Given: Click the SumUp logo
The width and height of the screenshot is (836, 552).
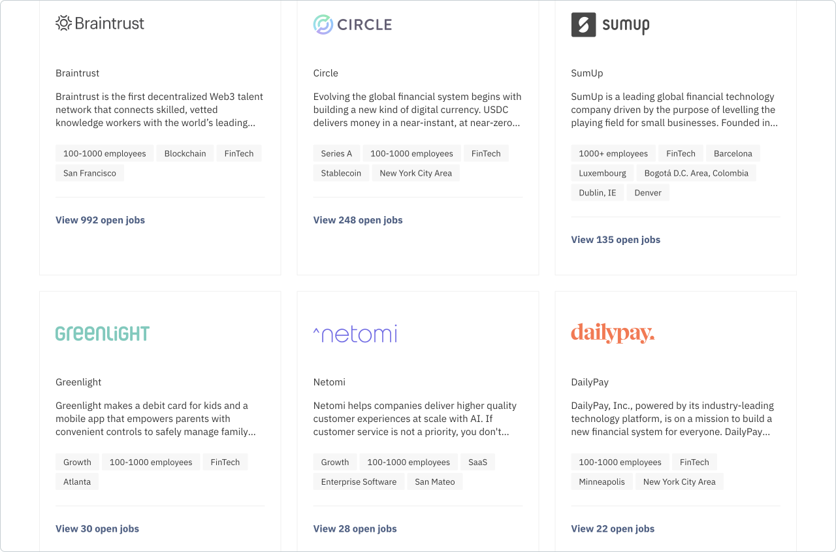Looking at the screenshot, I should click(x=609, y=25).
